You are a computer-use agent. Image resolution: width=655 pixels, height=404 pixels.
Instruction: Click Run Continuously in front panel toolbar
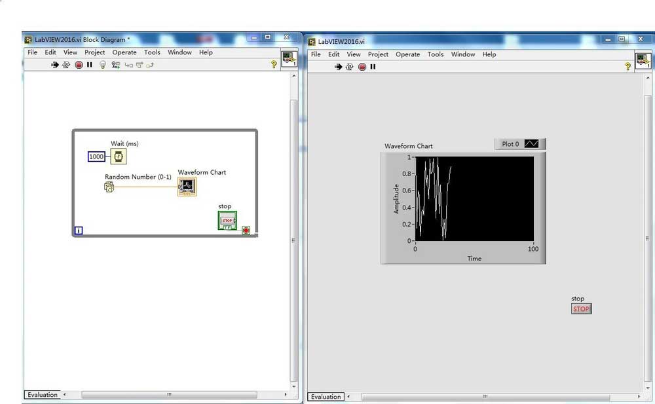click(x=350, y=67)
